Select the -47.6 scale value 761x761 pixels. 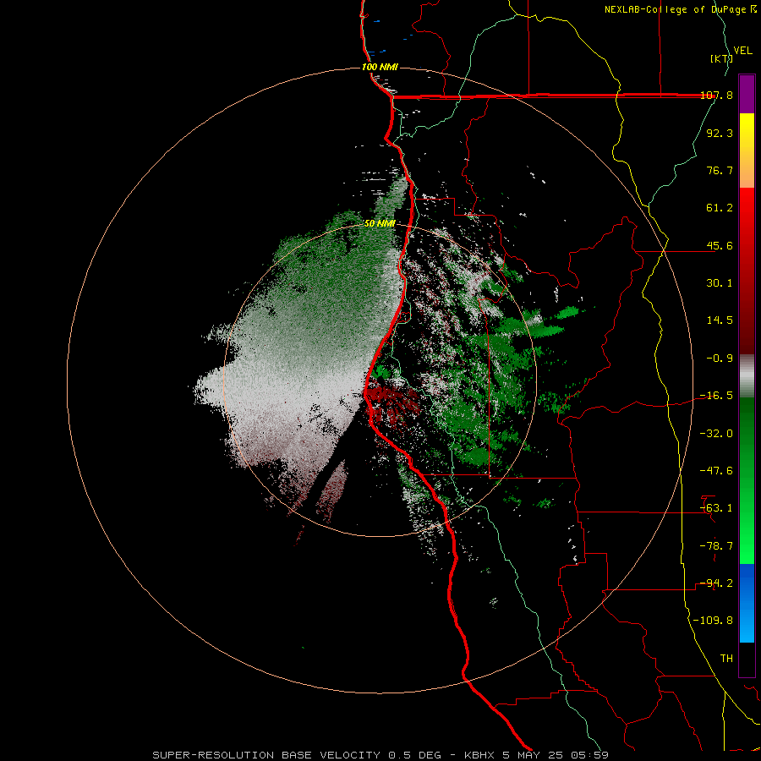pos(717,471)
